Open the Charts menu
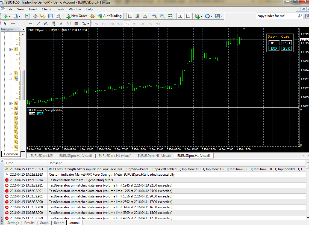The height and width of the screenshot is (225, 309). pyautogui.click(x=46, y=9)
